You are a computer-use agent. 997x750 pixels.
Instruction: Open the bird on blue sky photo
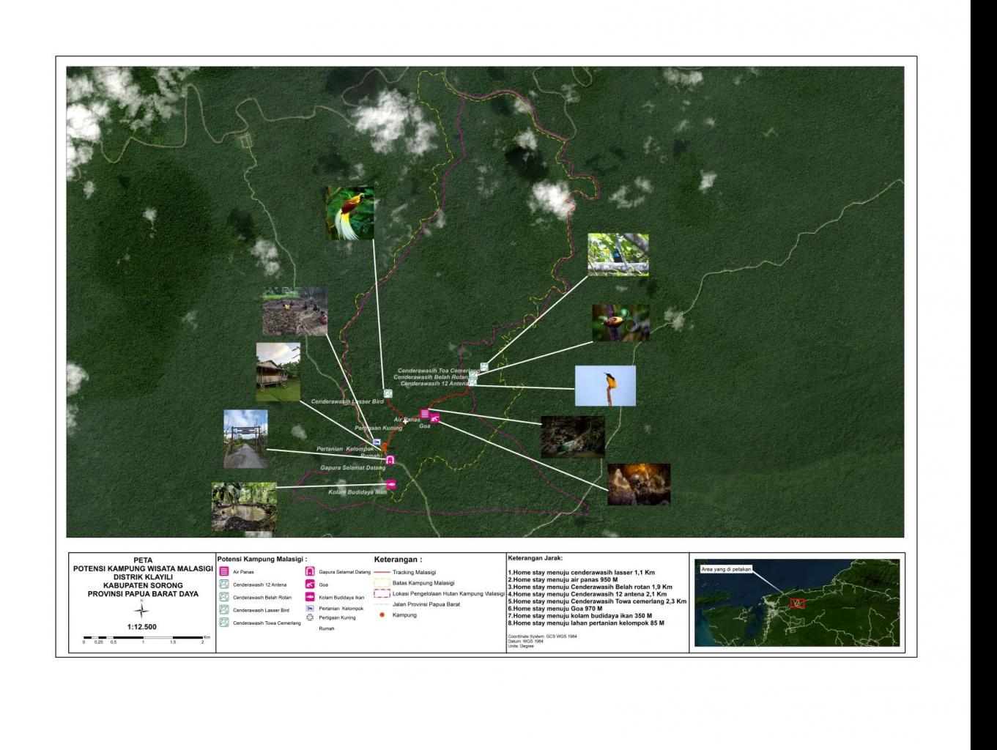[x=605, y=386]
